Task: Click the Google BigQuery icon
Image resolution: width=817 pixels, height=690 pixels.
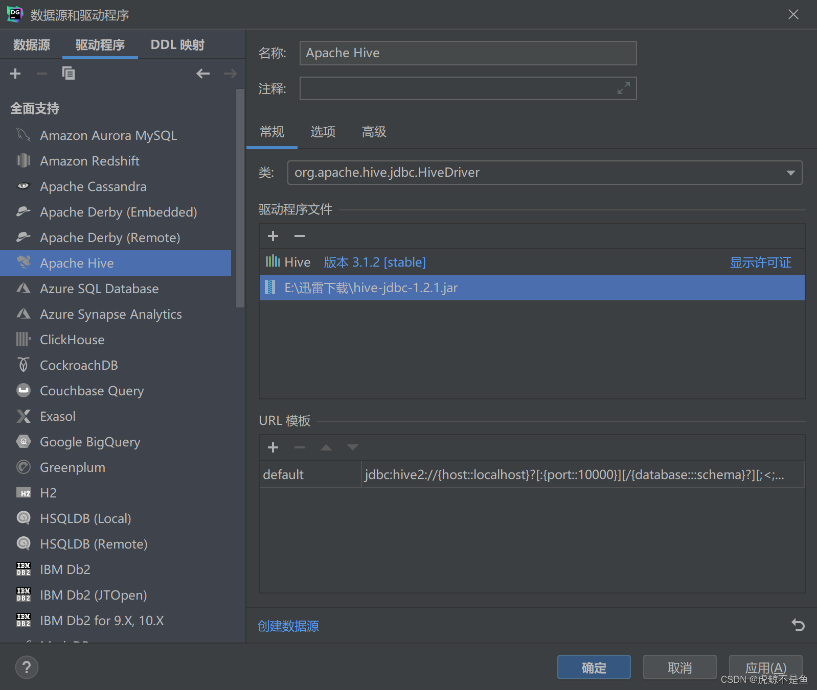Action: click(x=24, y=441)
